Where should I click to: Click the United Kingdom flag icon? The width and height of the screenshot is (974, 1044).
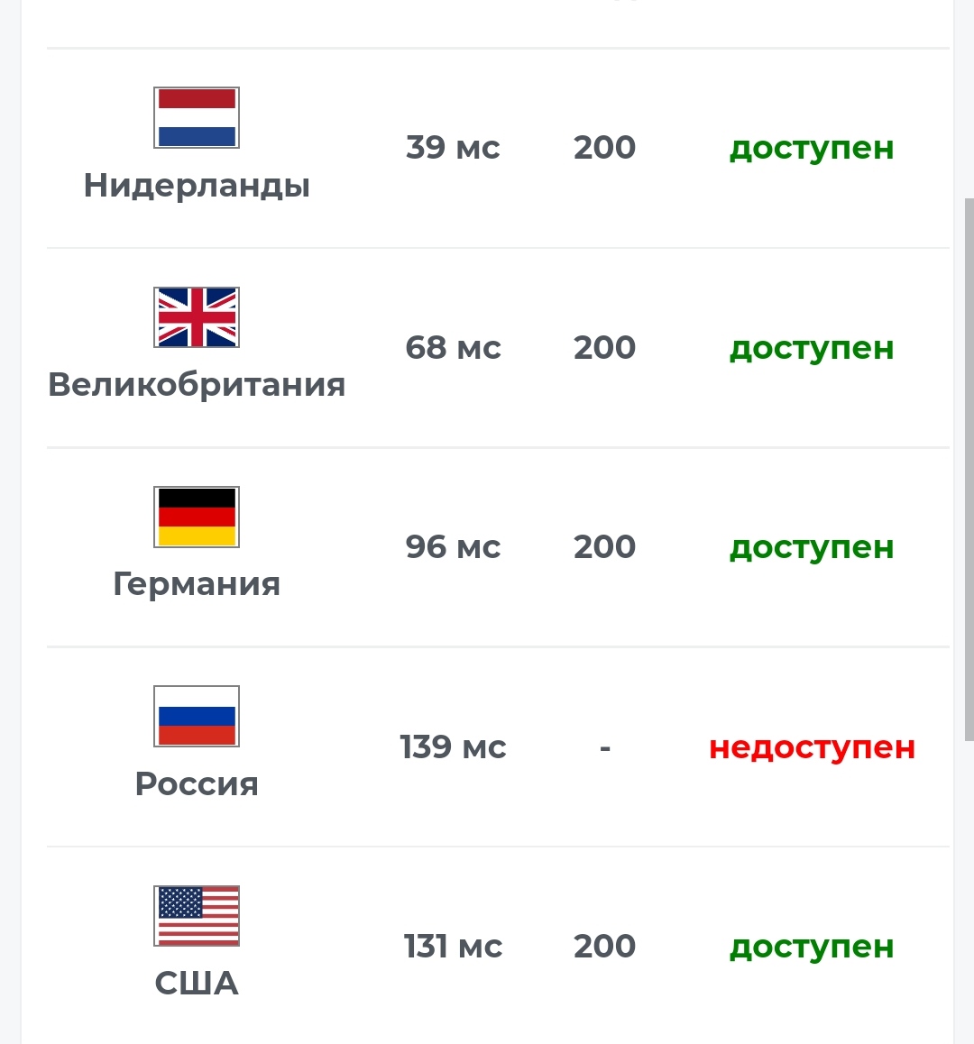pyautogui.click(x=197, y=317)
